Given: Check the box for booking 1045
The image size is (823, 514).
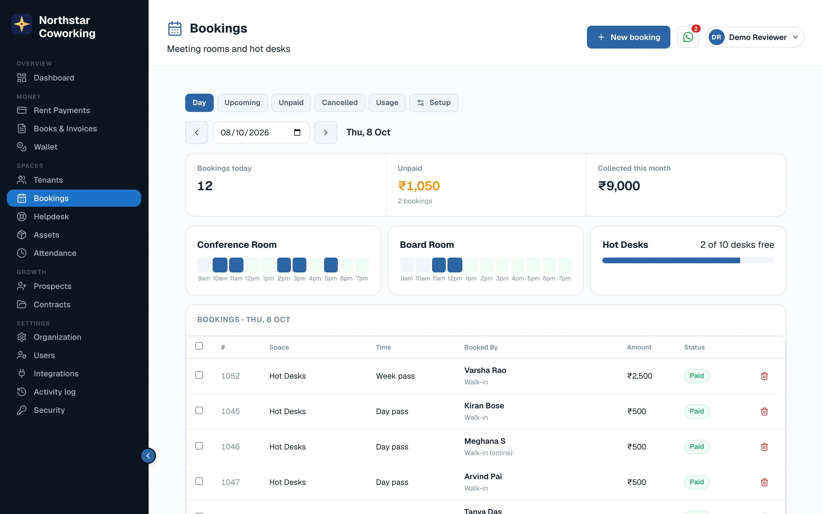Looking at the screenshot, I should (x=199, y=410).
